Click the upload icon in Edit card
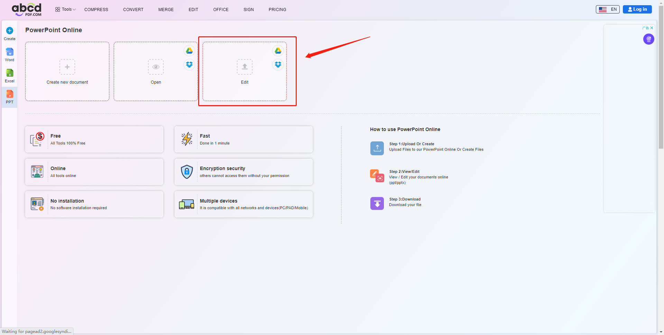Viewport: 664px width, 335px height. 245,67
